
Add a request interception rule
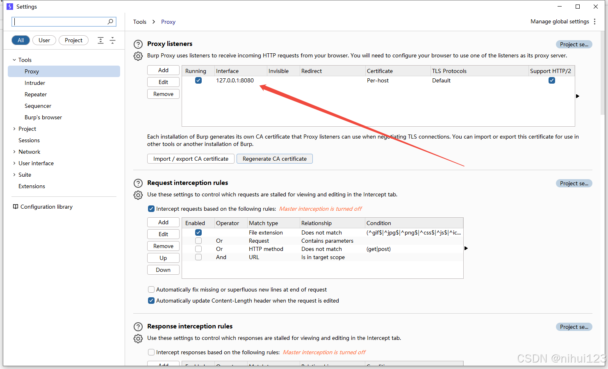coord(163,222)
